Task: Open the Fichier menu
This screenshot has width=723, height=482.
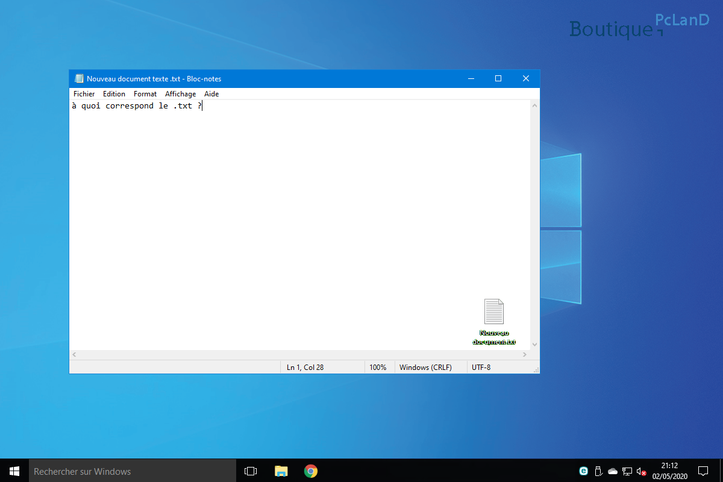Action: tap(84, 94)
